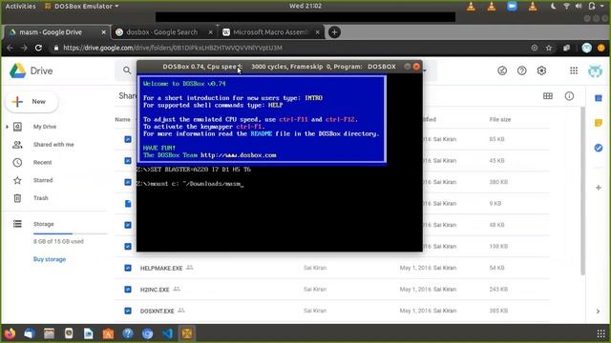Reload the current page
The width and height of the screenshot is (611, 343).
[38, 48]
